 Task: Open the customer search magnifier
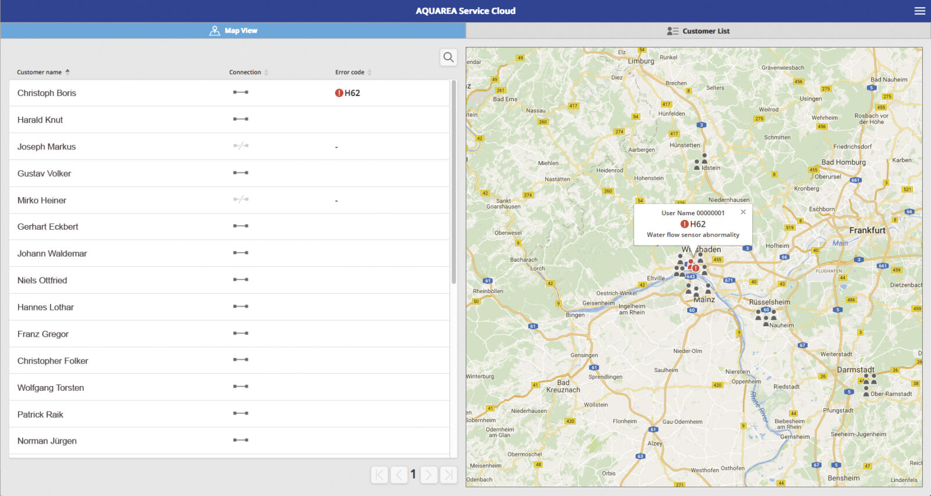(x=448, y=57)
